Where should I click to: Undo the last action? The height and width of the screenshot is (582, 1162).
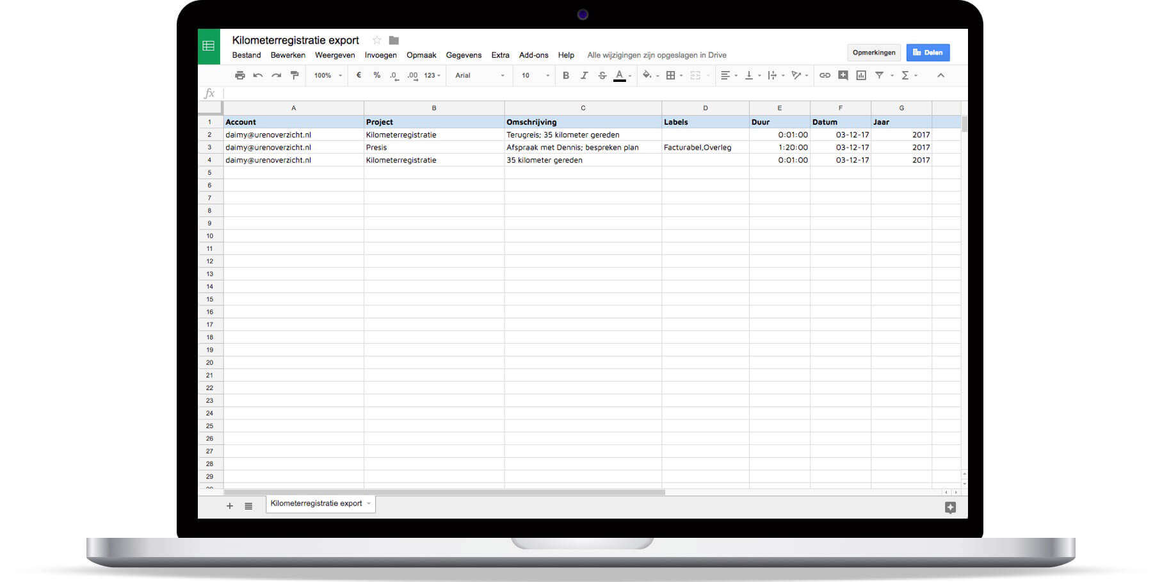258,76
